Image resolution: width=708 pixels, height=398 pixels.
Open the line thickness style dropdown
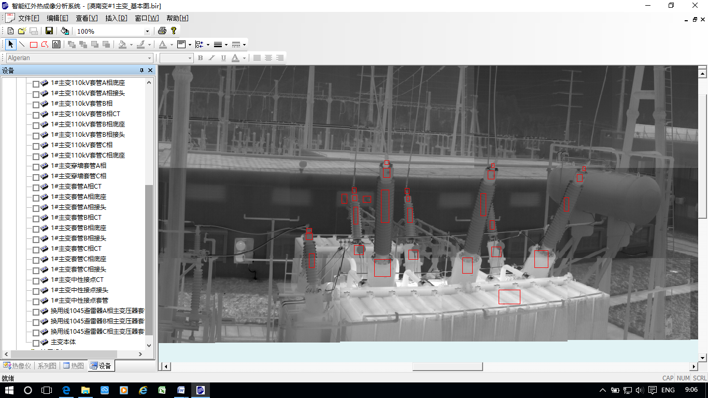tap(226, 45)
